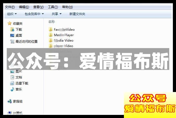Click the 最近访问的位置 icon
This screenshot has height=118, width=176.
point(12,42)
